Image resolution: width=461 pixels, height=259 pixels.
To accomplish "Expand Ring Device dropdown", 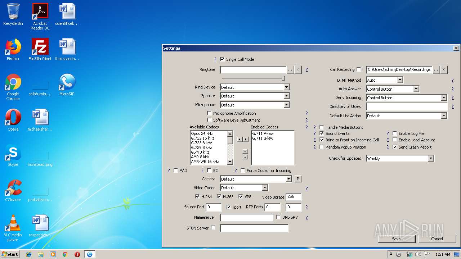I will click(286, 87).
